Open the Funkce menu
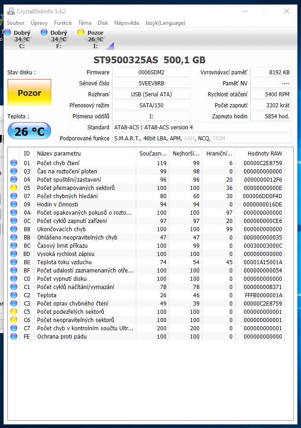Viewport: 301px width, 428px height. (x=63, y=23)
